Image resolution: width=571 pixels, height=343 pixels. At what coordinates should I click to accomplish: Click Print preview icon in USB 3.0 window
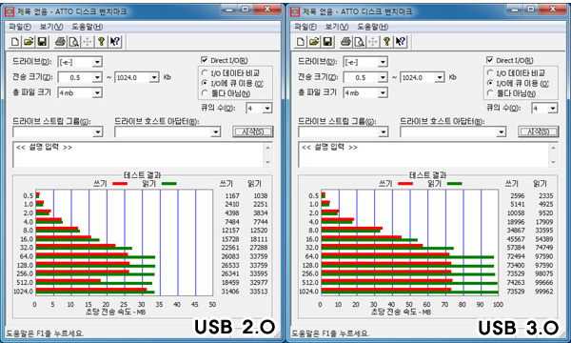click(x=360, y=42)
